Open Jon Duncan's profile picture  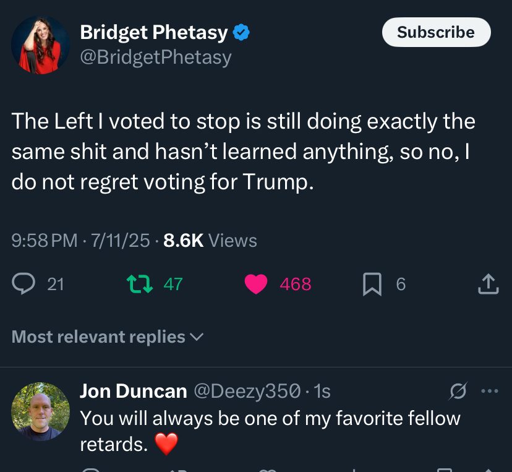[40, 411]
